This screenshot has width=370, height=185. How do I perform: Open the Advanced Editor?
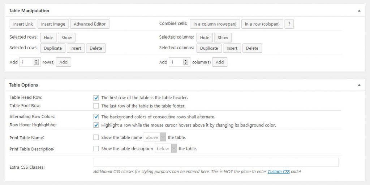point(90,24)
